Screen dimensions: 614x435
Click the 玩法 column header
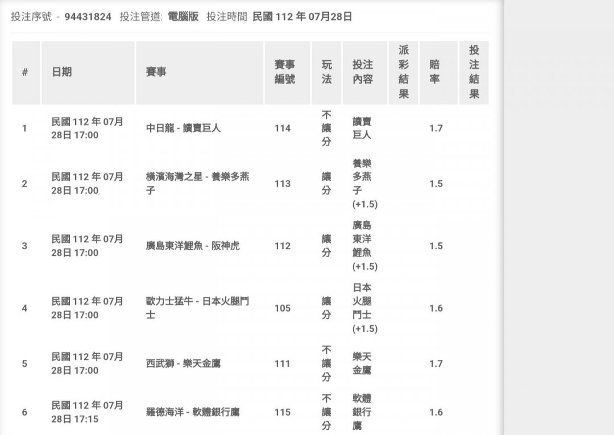[x=326, y=72]
